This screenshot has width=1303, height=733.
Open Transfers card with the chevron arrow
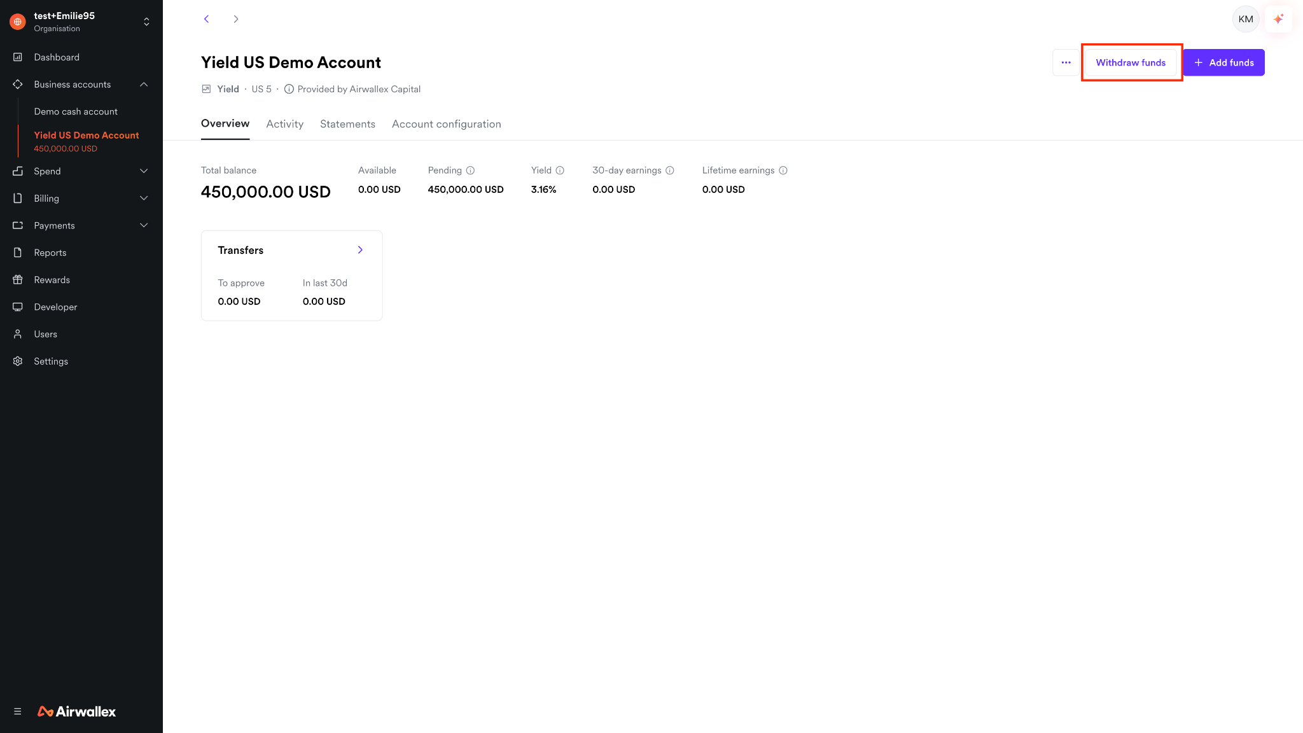(360, 250)
